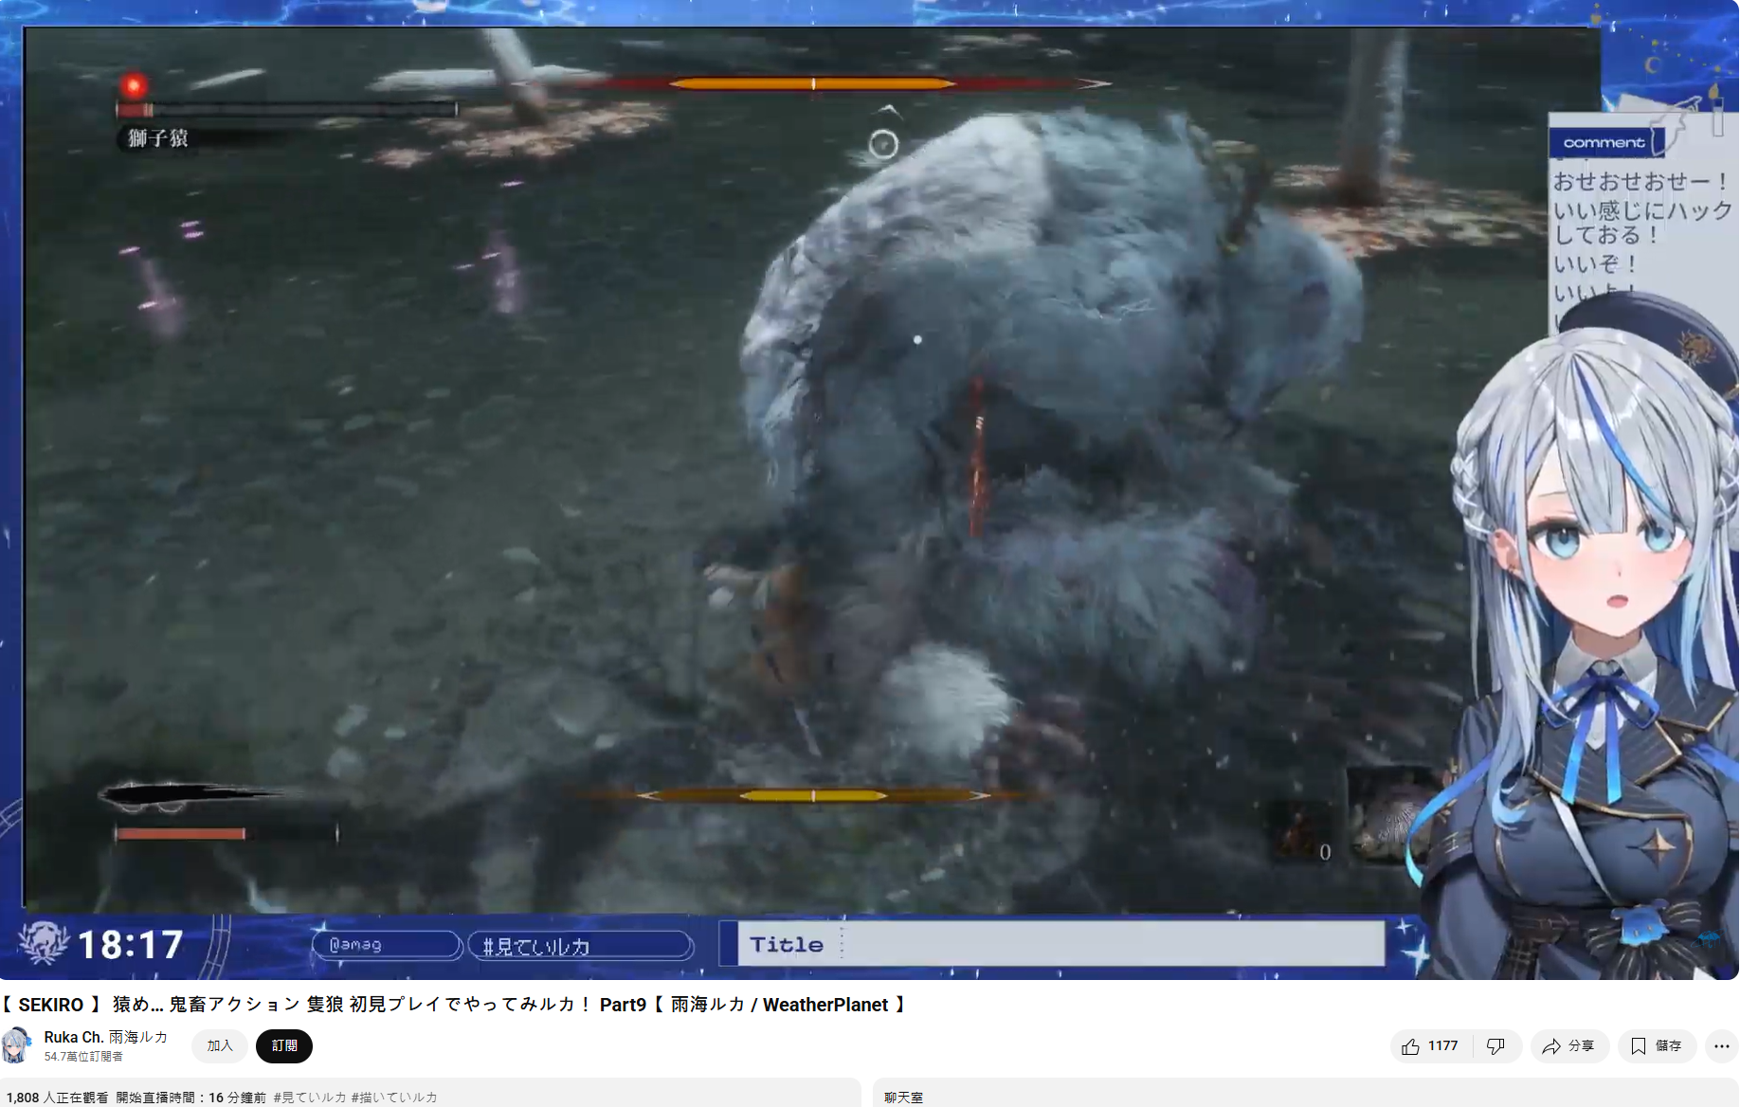This screenshot has height=1107, width=1740.
Task: Toggle the 訂閱 subscribe button
Action: click(x=284, y=1046)
